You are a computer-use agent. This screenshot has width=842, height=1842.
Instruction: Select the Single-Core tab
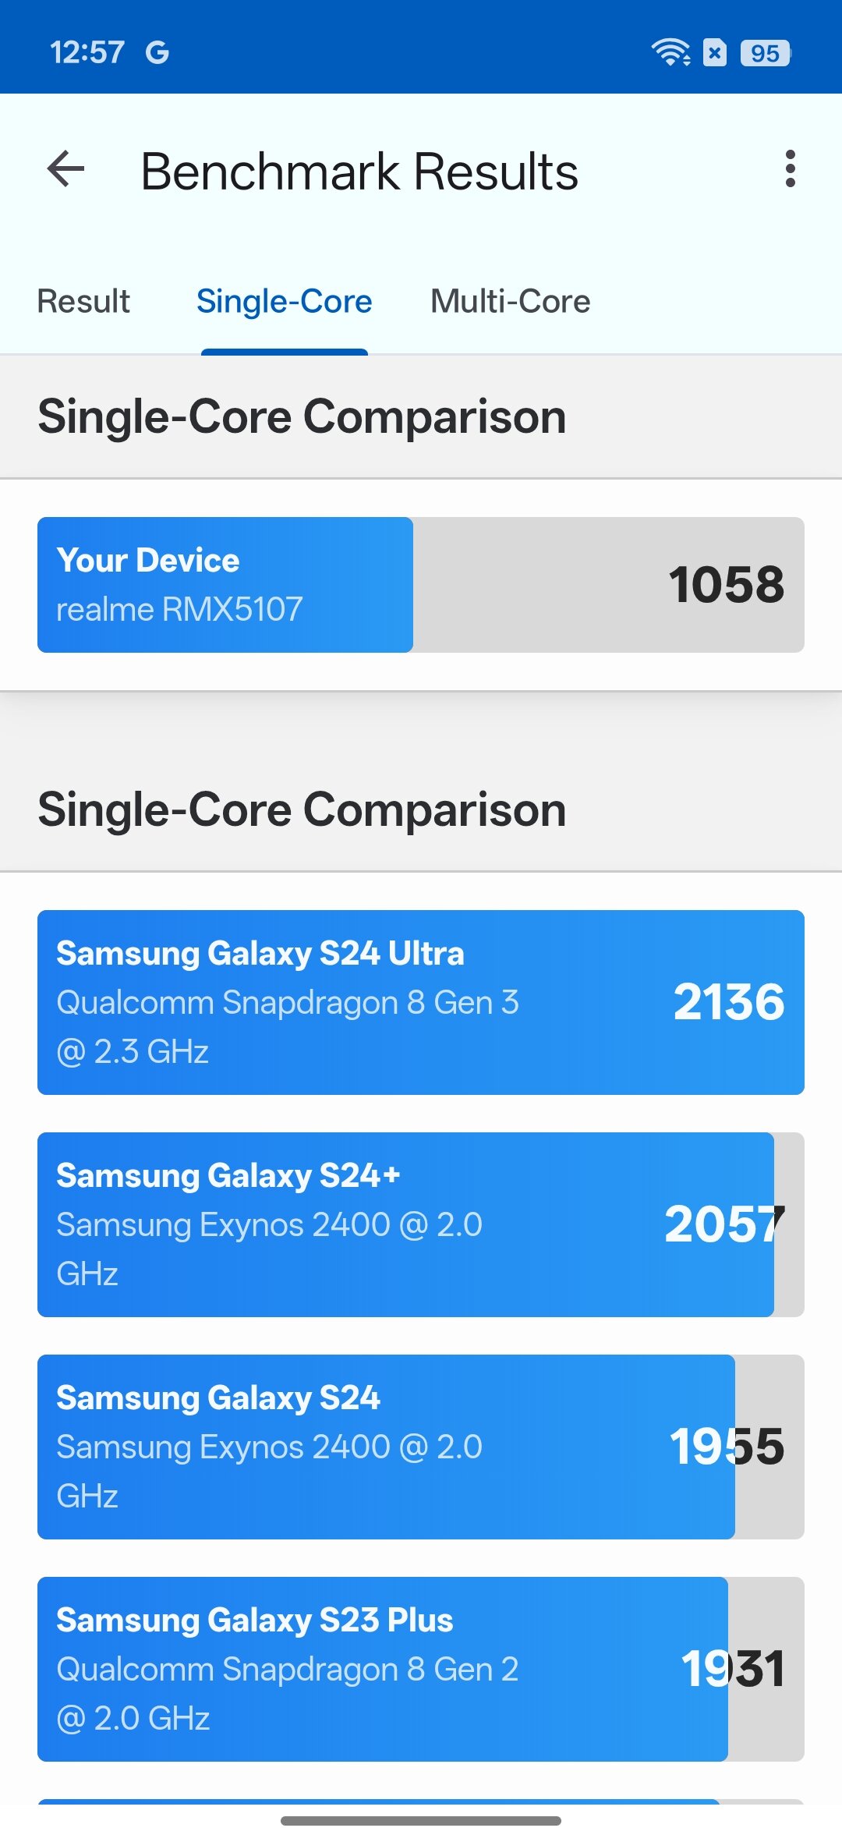pyautogui.click(x=284, y=302)
